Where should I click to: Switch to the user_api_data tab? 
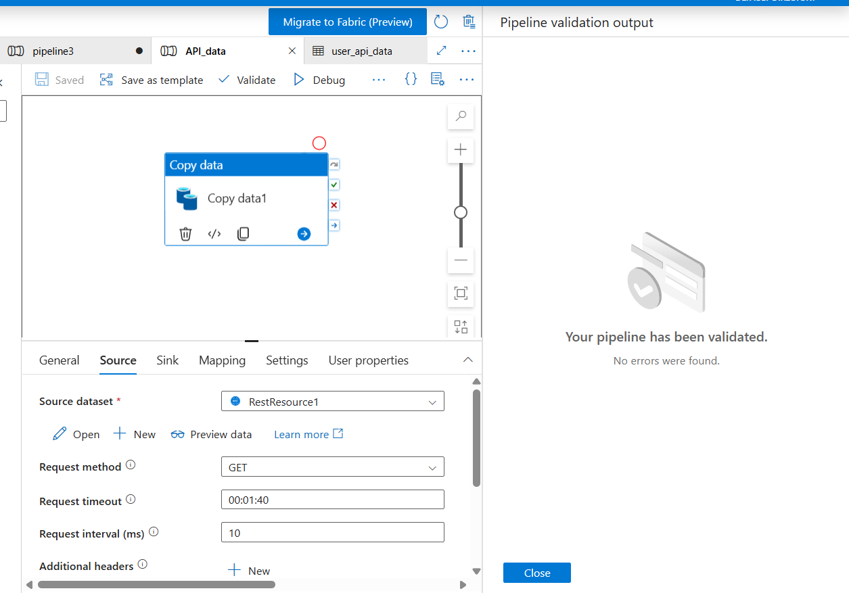365,51
